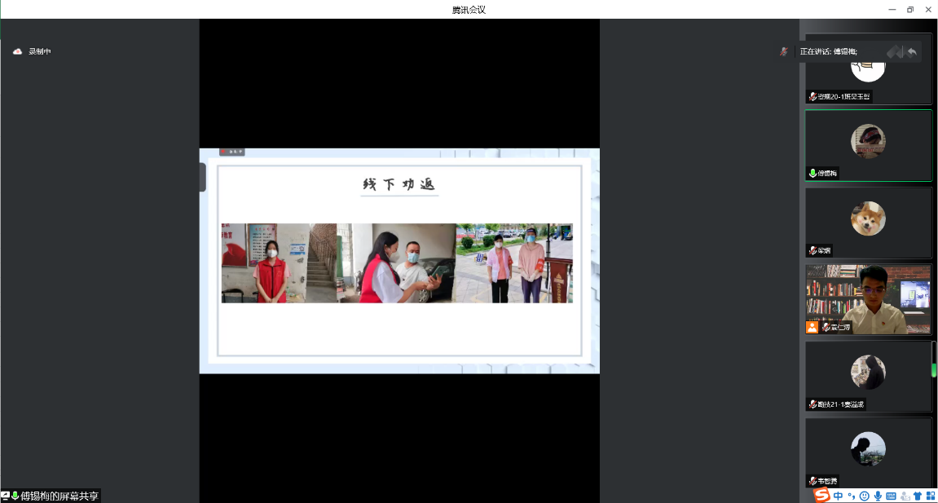Click the Sogou voice input microphone

coord(878,495)
